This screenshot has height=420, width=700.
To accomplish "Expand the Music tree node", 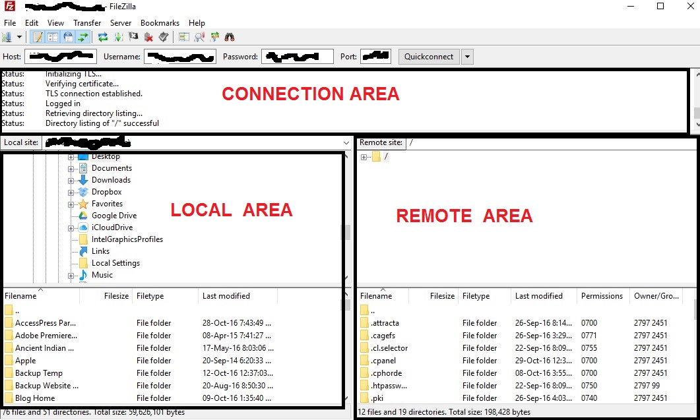I will coord(71,276).
